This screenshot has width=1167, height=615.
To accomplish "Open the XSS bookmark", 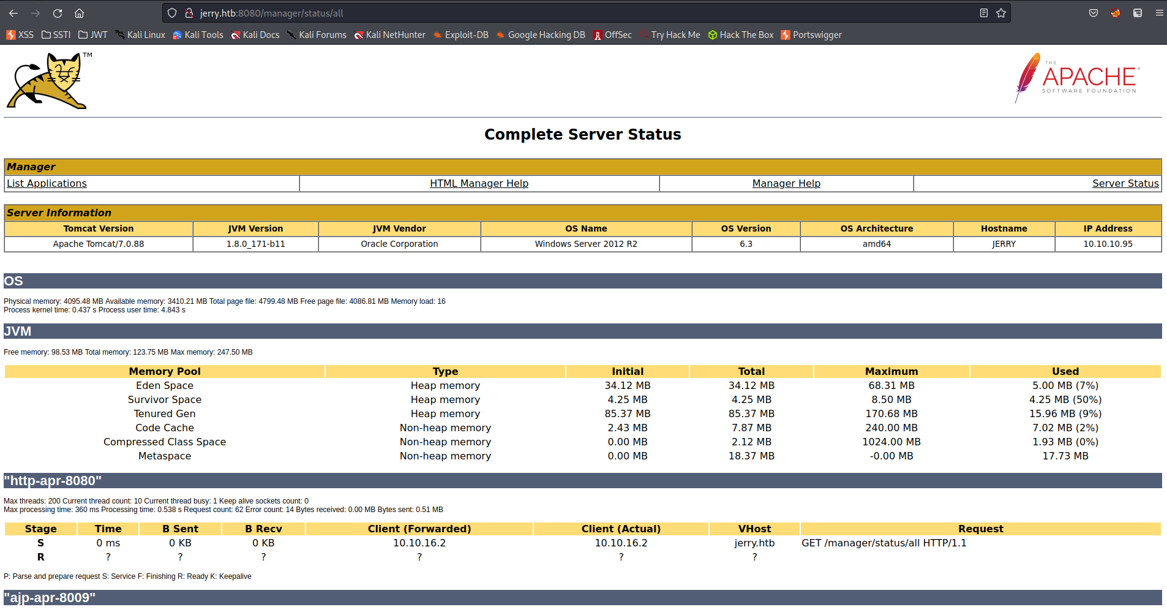I will tap(20, 35).
